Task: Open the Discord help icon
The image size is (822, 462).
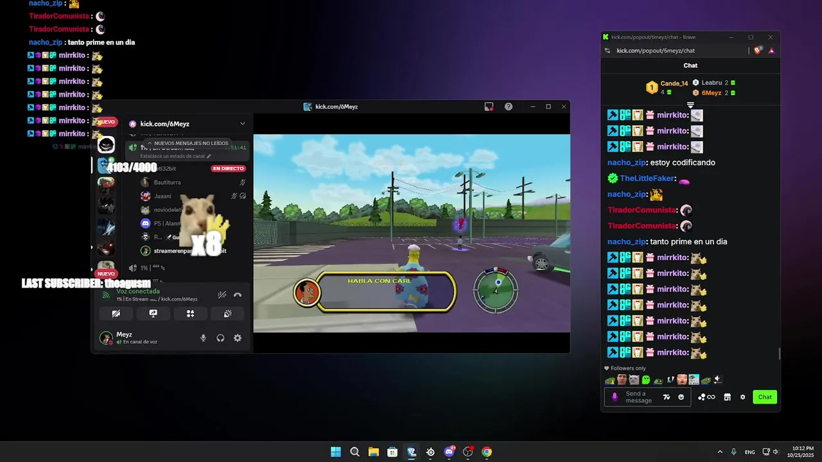Action: [x=509, y=107]
